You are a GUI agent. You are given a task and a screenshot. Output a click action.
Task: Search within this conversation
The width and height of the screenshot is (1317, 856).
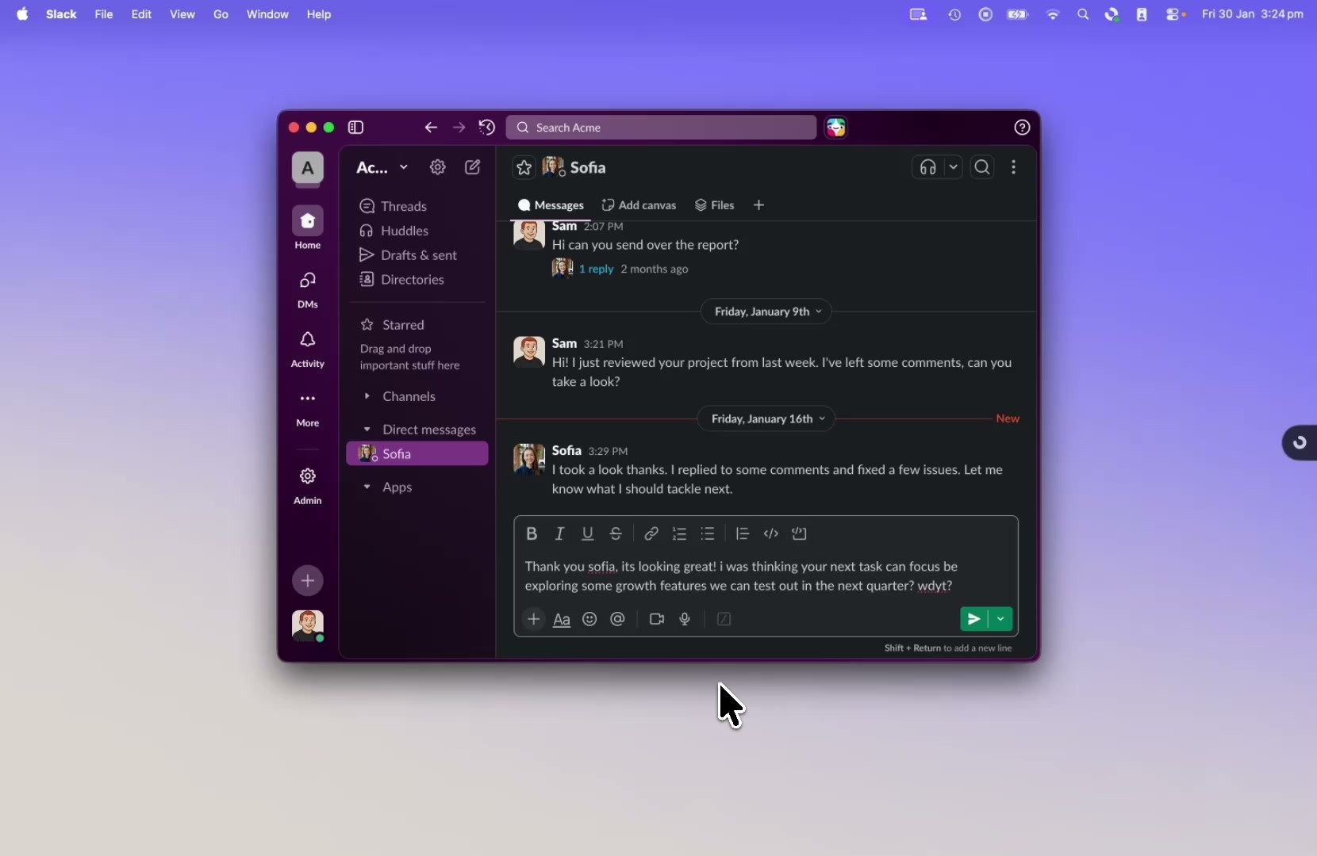coord(983,168)
